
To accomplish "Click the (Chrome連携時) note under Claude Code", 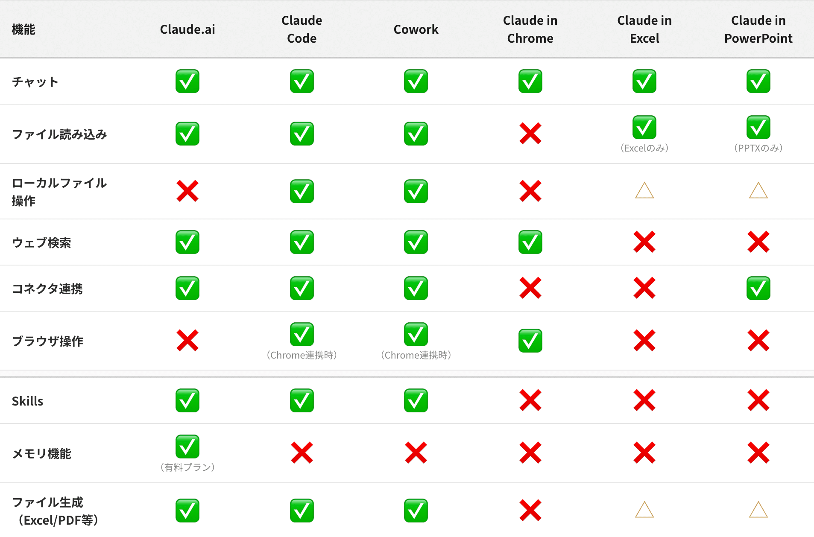I will (302, 355).
